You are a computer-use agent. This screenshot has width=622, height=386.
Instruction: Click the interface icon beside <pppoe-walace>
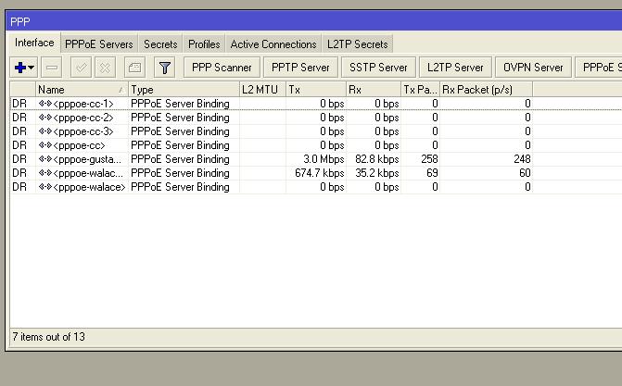pyautogui.click(x=45, y=187)
